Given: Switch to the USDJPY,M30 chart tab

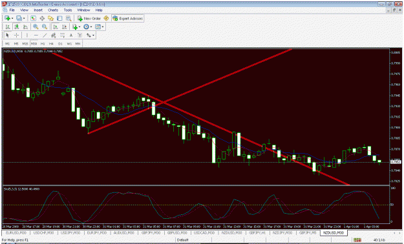Looking at the screenshot, I should [70, 232].
